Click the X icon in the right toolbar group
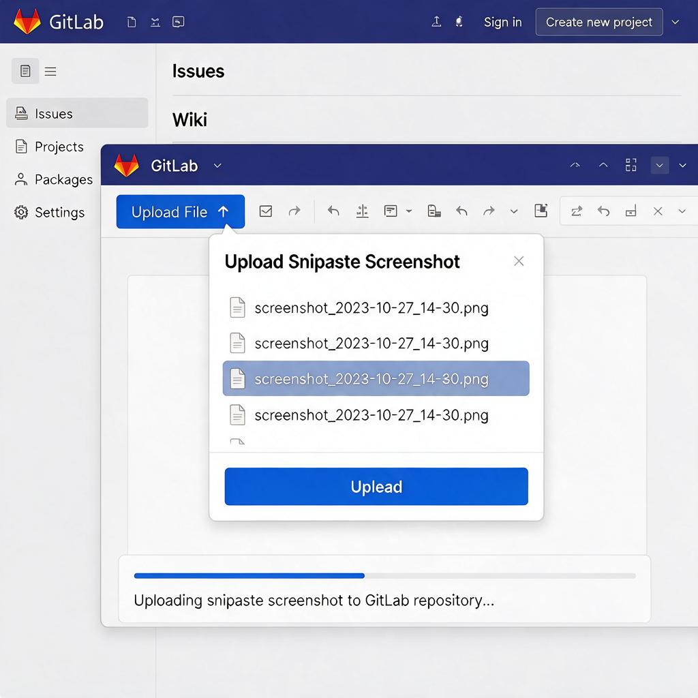 tap(658, 211)
